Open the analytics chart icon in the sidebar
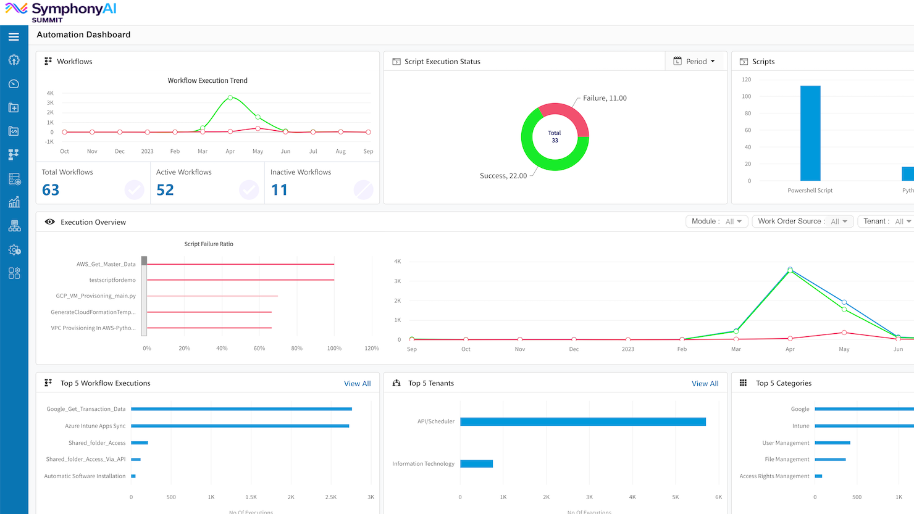The width and height of the screenshot is (914, 514). tap(14, 202)
